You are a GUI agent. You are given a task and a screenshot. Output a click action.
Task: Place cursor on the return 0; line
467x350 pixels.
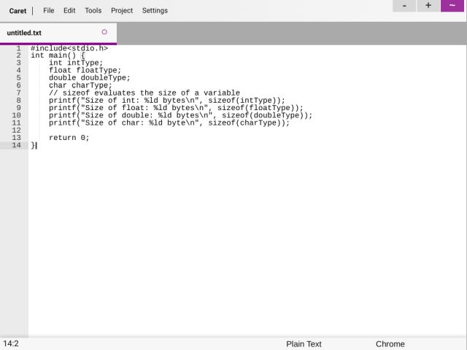point(69,138)
